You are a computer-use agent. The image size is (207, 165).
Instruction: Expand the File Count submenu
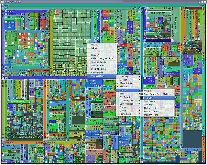(128, 97)
